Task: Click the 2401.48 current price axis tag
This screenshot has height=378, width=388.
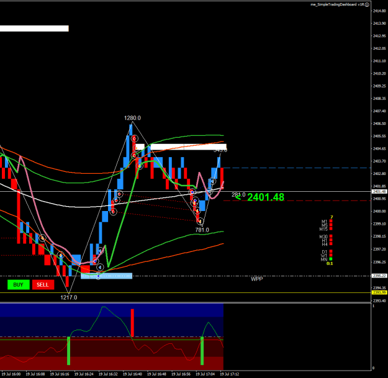Action: pyautogui.click(x=379, y=191)
